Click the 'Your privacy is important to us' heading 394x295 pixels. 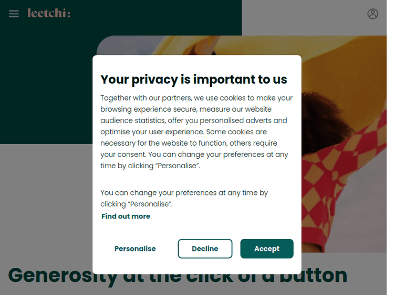(194, 80)
